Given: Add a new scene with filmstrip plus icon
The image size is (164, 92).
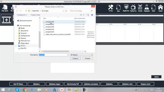Looking at the screenshot, I should tap(6, 20).
